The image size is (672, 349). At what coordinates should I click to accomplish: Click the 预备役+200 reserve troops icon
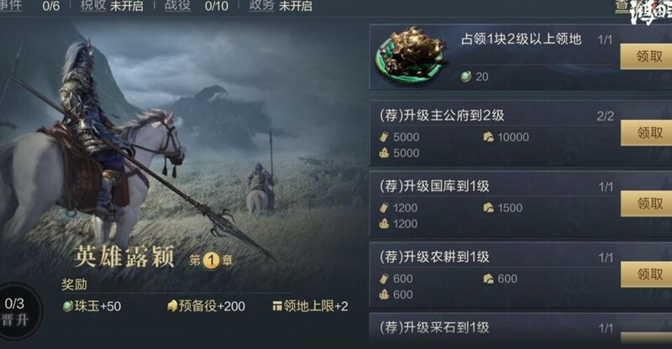tap(172, 306)
